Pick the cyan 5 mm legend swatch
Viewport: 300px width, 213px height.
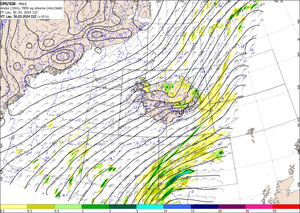coord(150,206)
